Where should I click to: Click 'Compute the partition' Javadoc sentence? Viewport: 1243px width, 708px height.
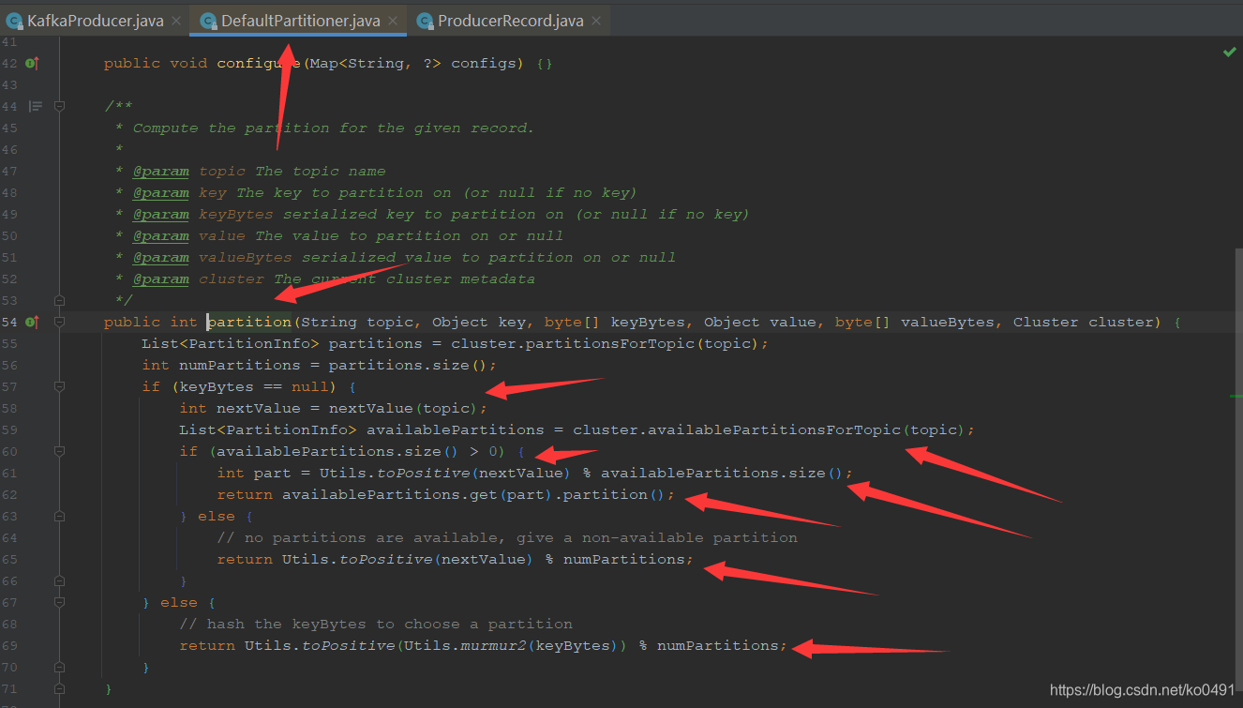[334, 128]
